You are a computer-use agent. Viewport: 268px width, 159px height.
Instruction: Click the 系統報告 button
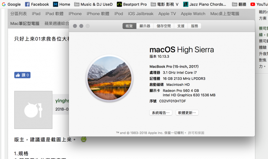pos(161,113)
